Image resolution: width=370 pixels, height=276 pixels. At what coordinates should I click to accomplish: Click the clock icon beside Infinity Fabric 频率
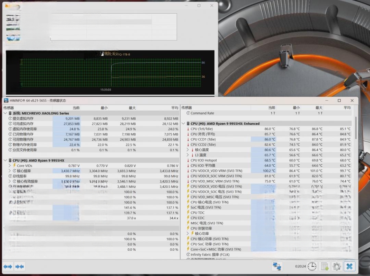tap(188, 254)
